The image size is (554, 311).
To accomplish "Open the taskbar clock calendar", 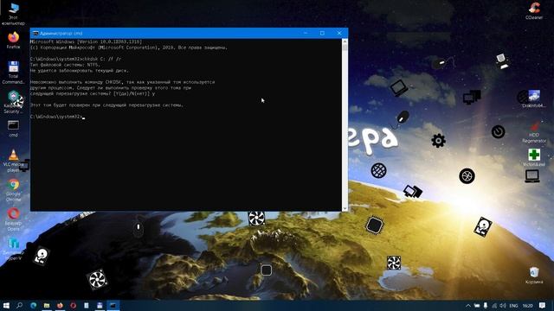I will [x=527, y=305].
